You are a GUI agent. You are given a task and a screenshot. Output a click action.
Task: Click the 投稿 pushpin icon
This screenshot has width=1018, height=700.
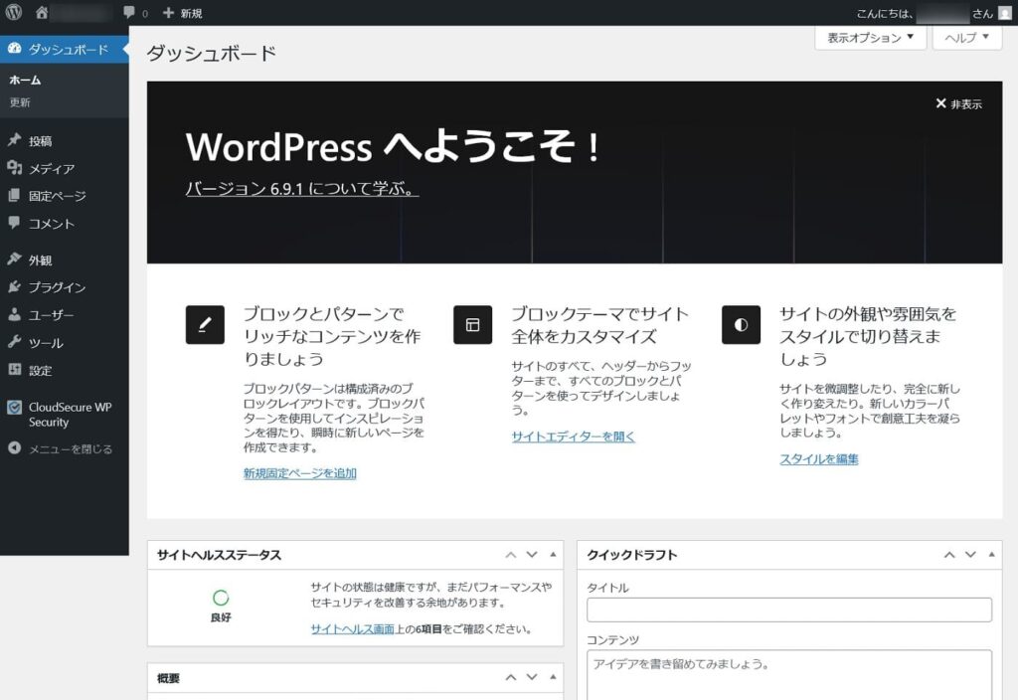pos(14,140)
